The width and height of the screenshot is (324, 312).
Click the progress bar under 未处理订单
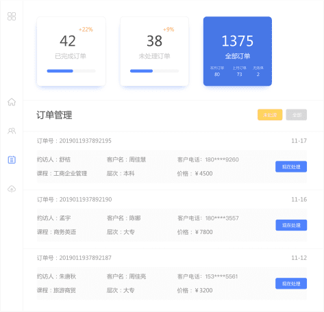pos(154,71)
